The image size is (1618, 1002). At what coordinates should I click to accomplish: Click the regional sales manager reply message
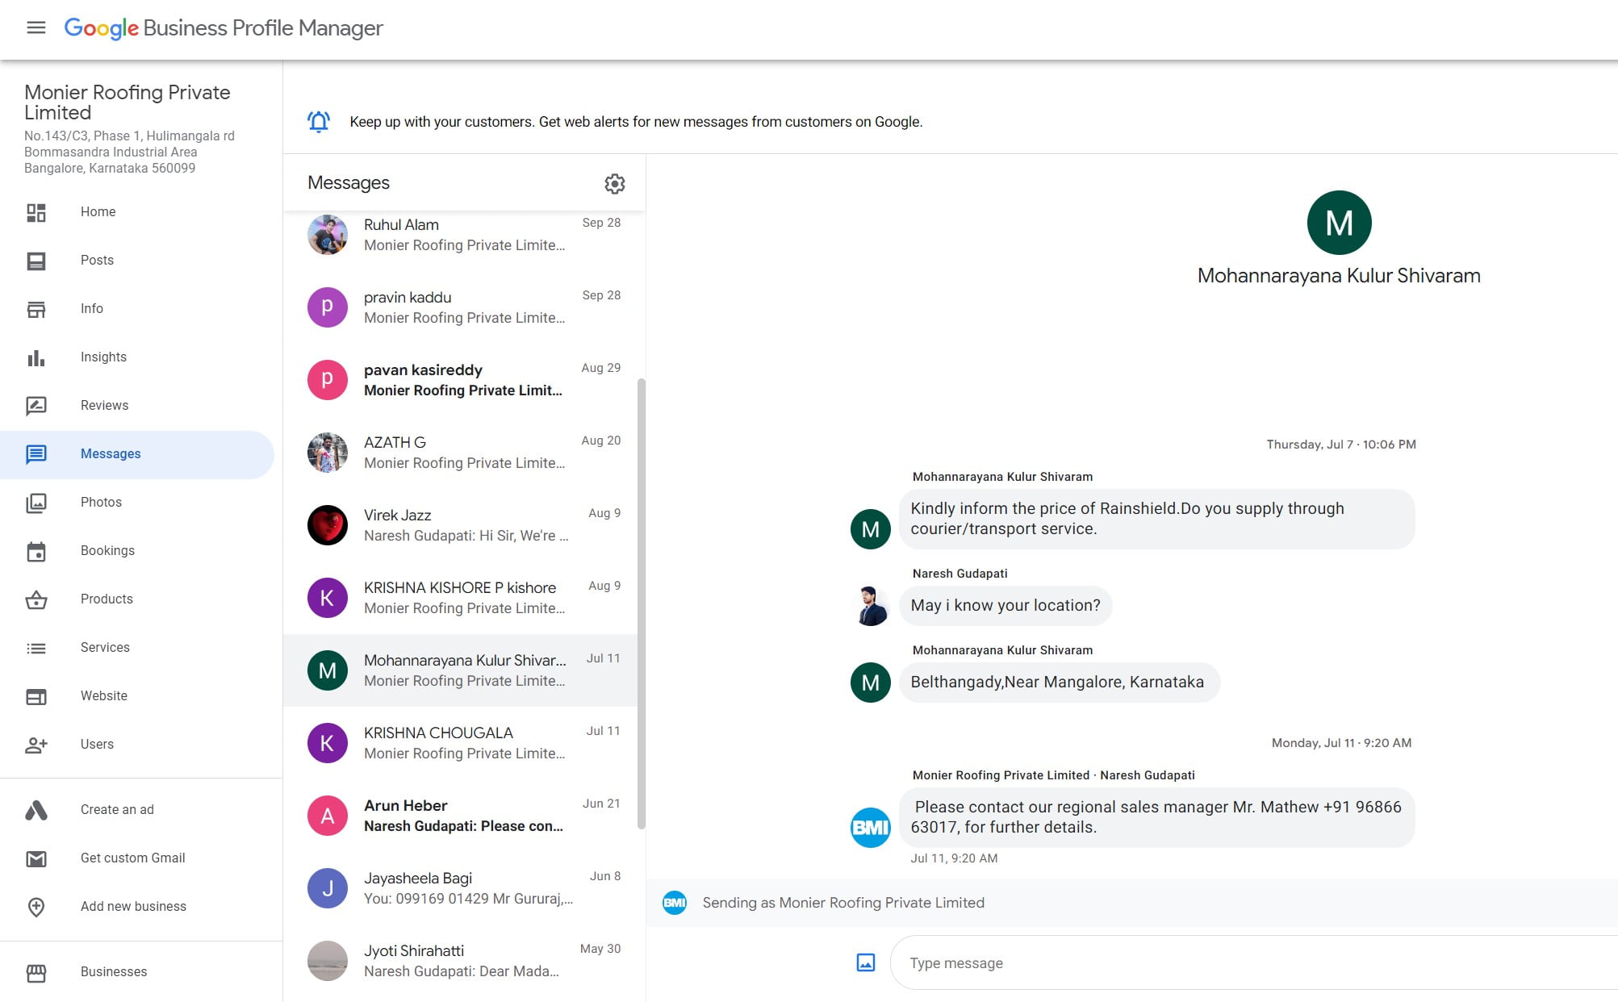pos(1156,817)
